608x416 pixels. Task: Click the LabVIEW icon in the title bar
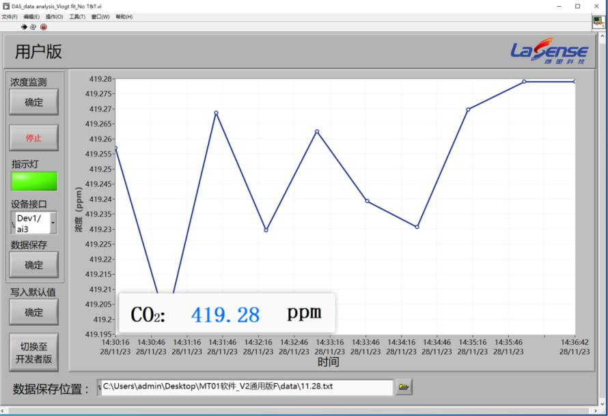click(6, 6)
